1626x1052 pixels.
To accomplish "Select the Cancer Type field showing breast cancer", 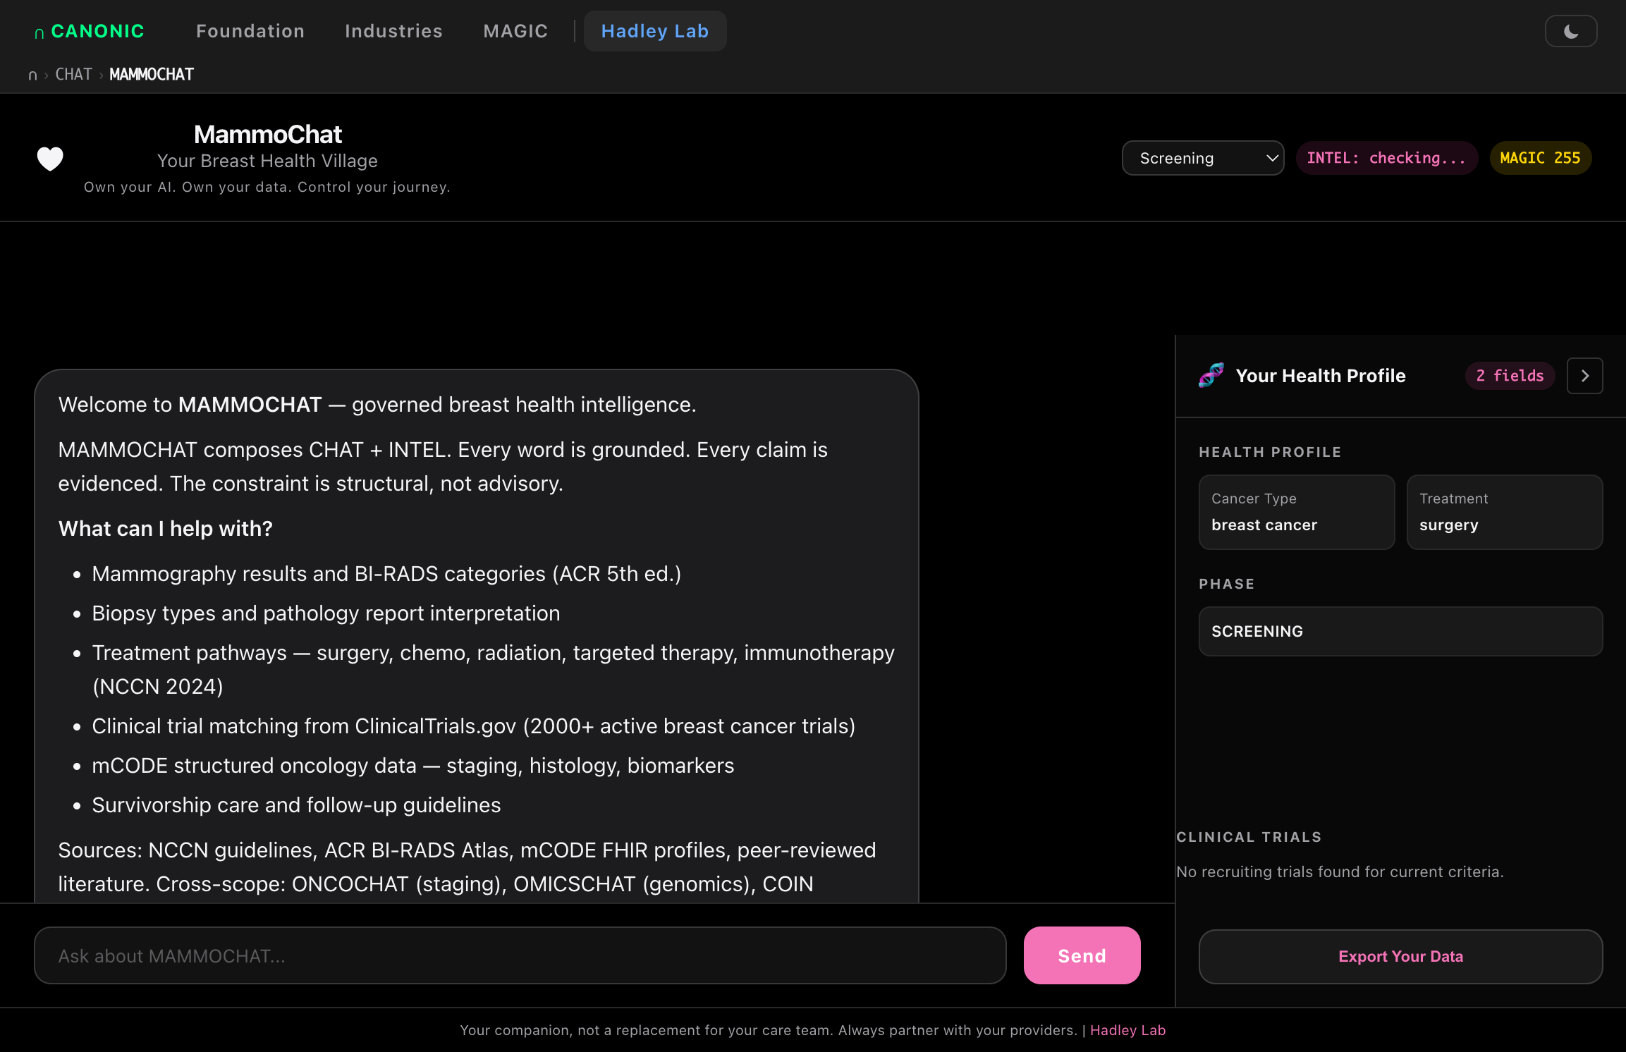I will coord(1296,512).
